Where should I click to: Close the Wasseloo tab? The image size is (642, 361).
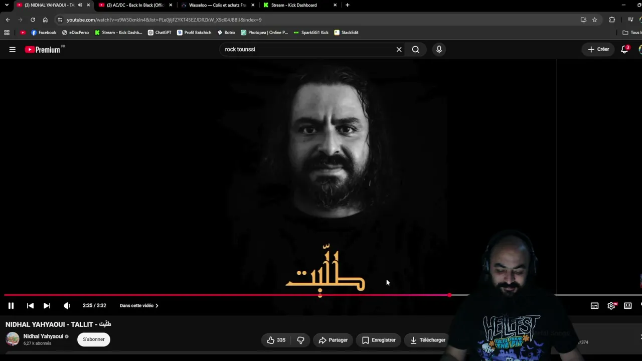point(253,5)
